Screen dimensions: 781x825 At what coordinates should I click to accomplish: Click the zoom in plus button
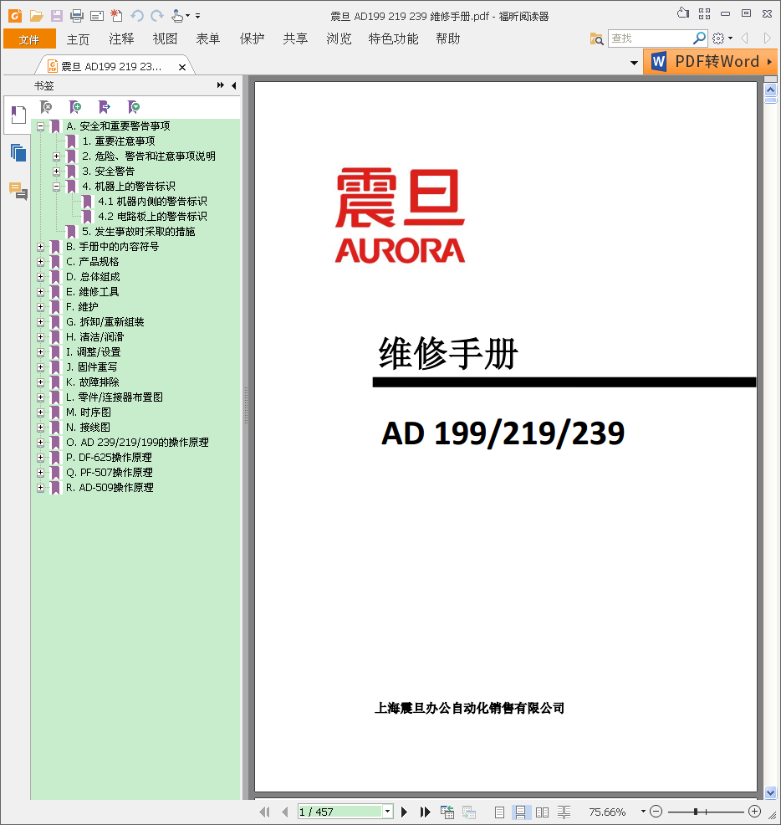[755, 812]
